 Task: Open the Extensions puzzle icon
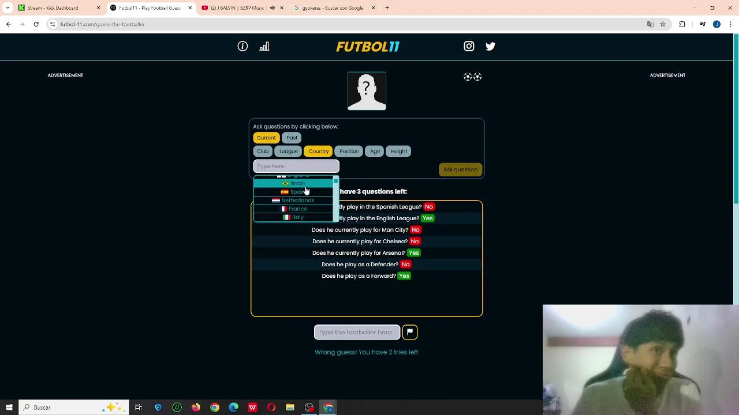[682, 24]
